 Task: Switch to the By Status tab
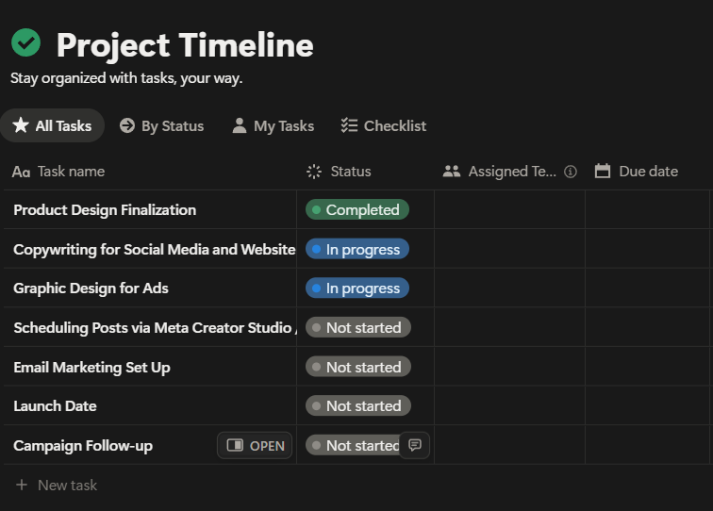tap(161, 125)
